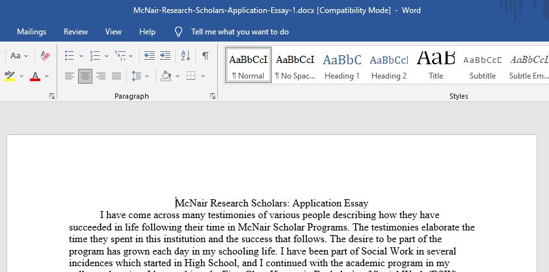Justify paragraph text
Viewport: 549px width, 272px height.
pyautogui.click(x=116, y=76)
